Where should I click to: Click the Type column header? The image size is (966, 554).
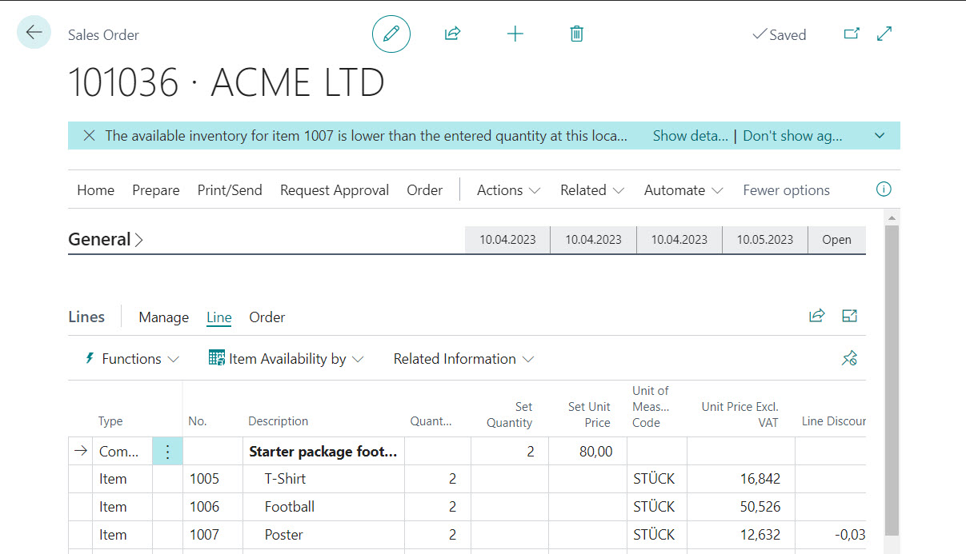click(x=110, y=421)
